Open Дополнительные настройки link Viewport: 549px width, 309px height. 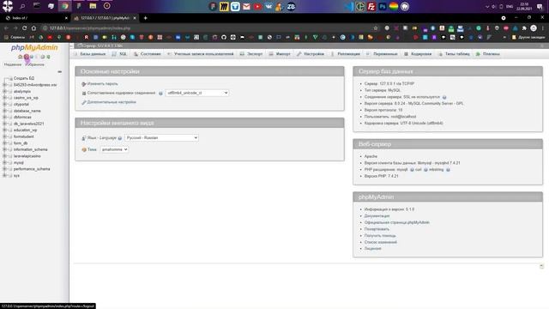(x=112, y=102)
